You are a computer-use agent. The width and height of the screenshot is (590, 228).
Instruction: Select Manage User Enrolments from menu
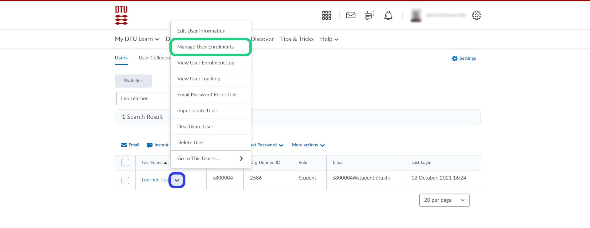pos(205,47)
